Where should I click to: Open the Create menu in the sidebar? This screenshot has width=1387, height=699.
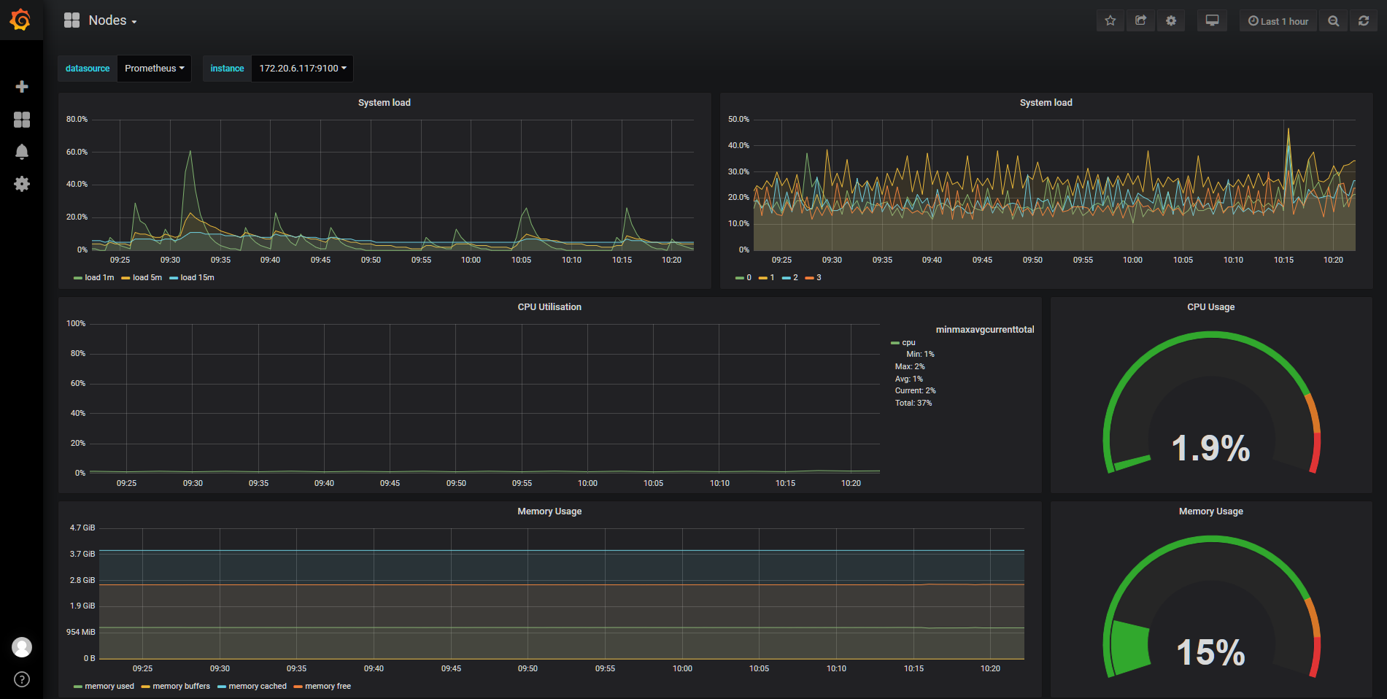coord(22,86)
